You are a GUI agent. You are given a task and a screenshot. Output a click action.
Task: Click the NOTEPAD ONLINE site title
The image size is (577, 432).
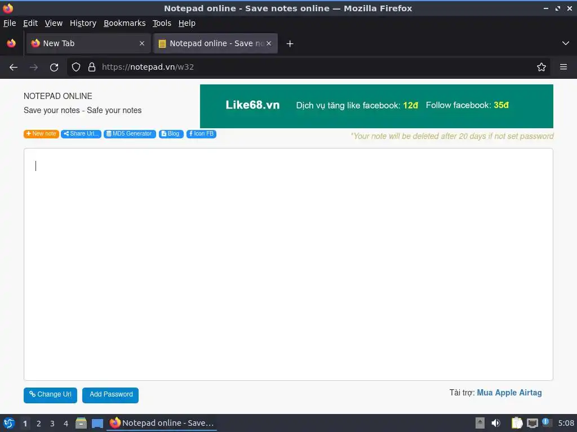pos(58,96)
